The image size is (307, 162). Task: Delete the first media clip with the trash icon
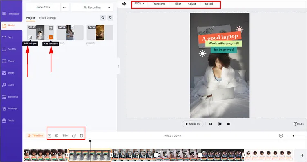[x=51, y=28]
